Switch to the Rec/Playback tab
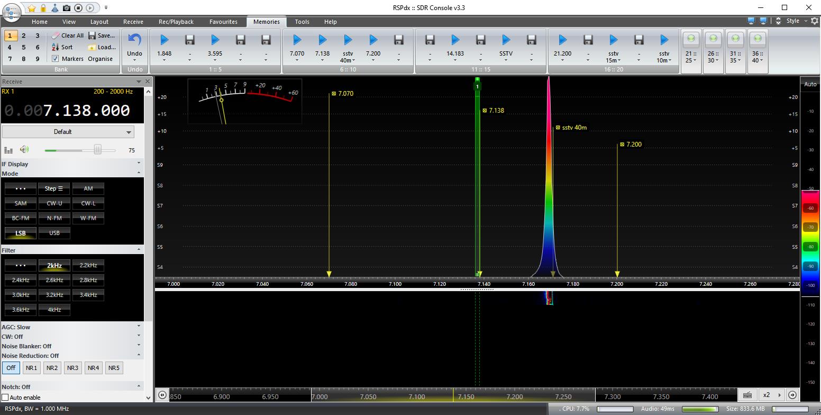 pyautogui.click(x=176, y=22)
